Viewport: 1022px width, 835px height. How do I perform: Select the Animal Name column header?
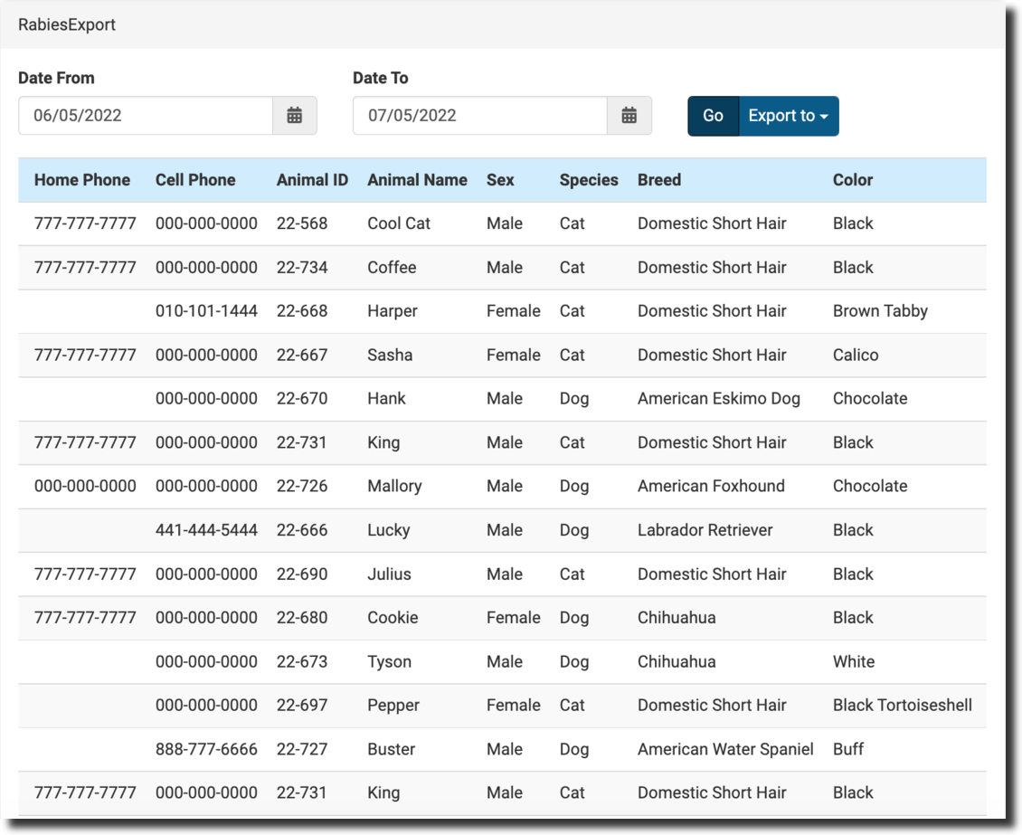417,180
